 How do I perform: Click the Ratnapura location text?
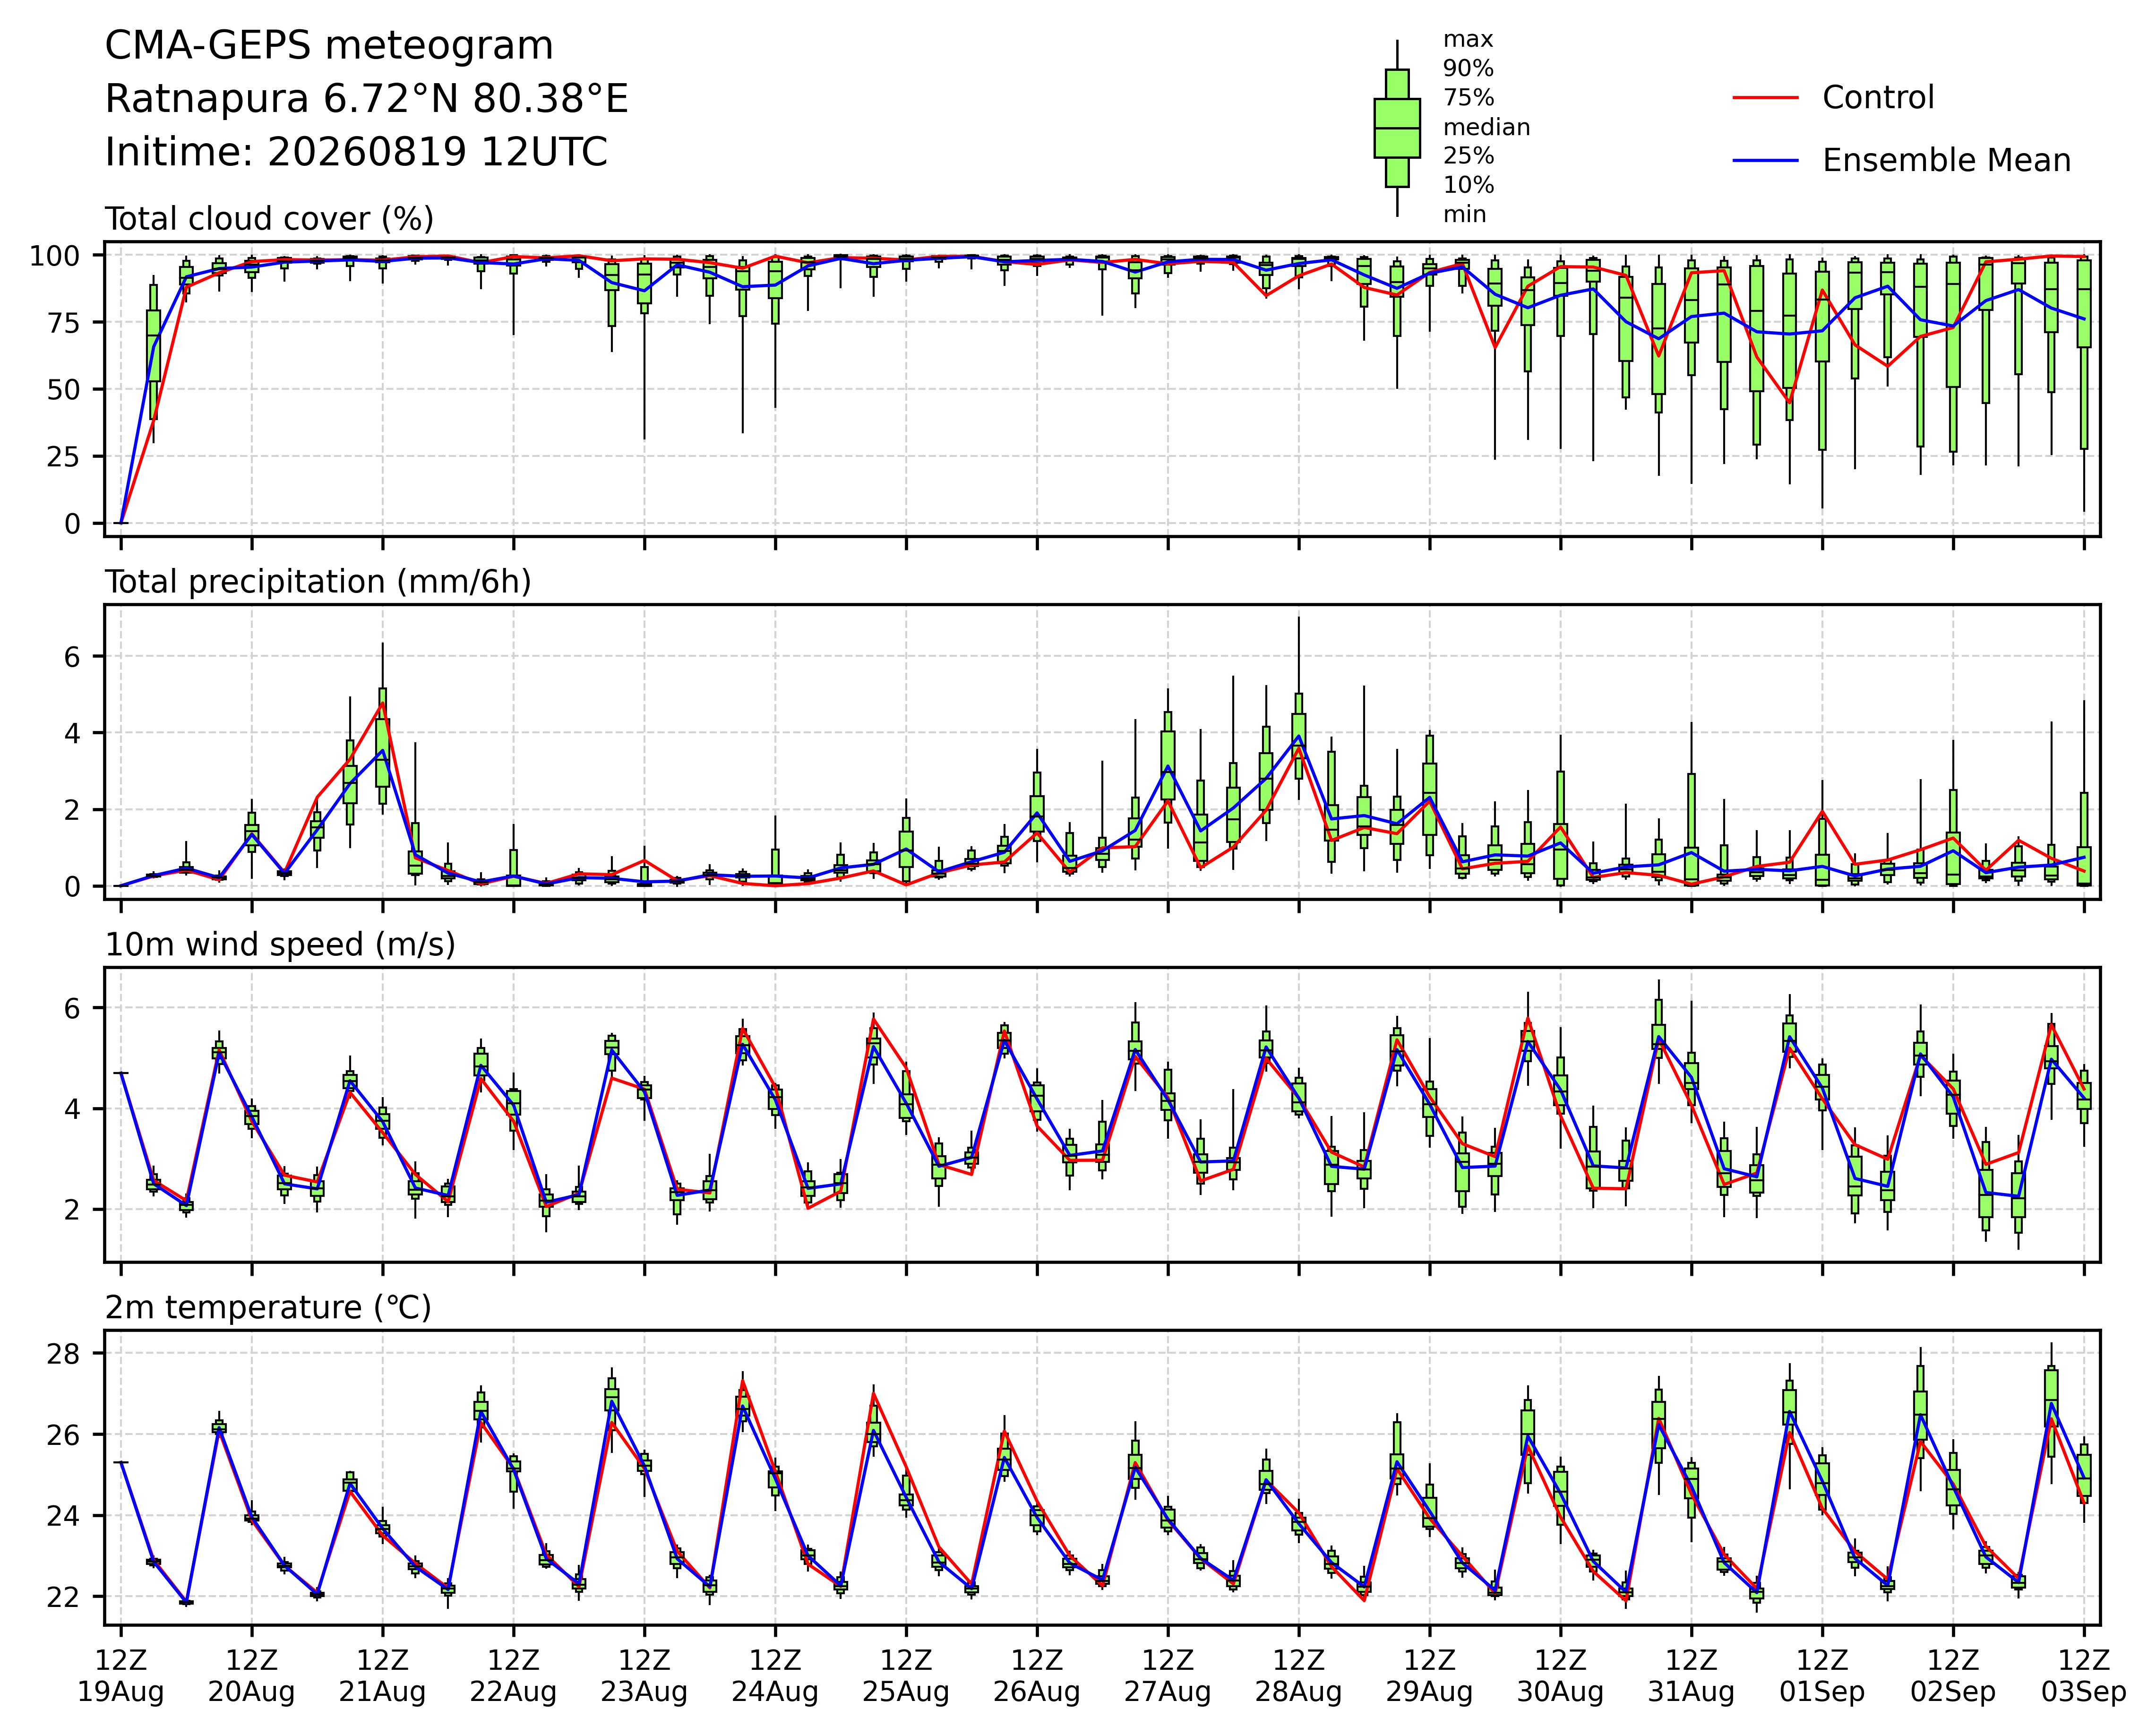tap(367, 99)
